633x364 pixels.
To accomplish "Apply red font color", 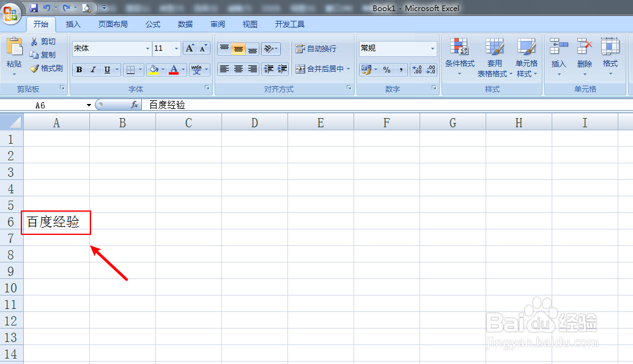I will click(174, 70).
